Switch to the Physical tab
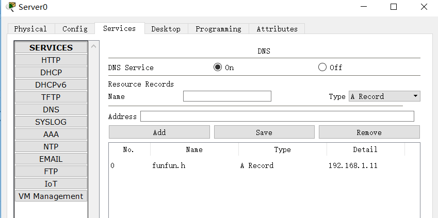 point(30,29)
